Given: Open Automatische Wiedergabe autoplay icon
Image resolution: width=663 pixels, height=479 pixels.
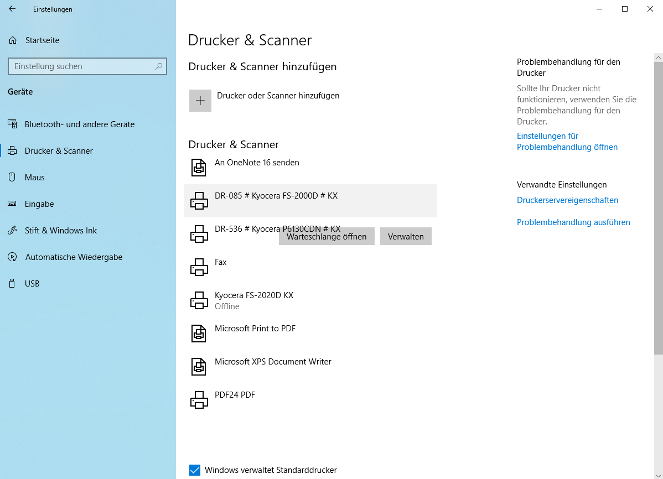Looking at the screenshot, I should tap(12, 257).
